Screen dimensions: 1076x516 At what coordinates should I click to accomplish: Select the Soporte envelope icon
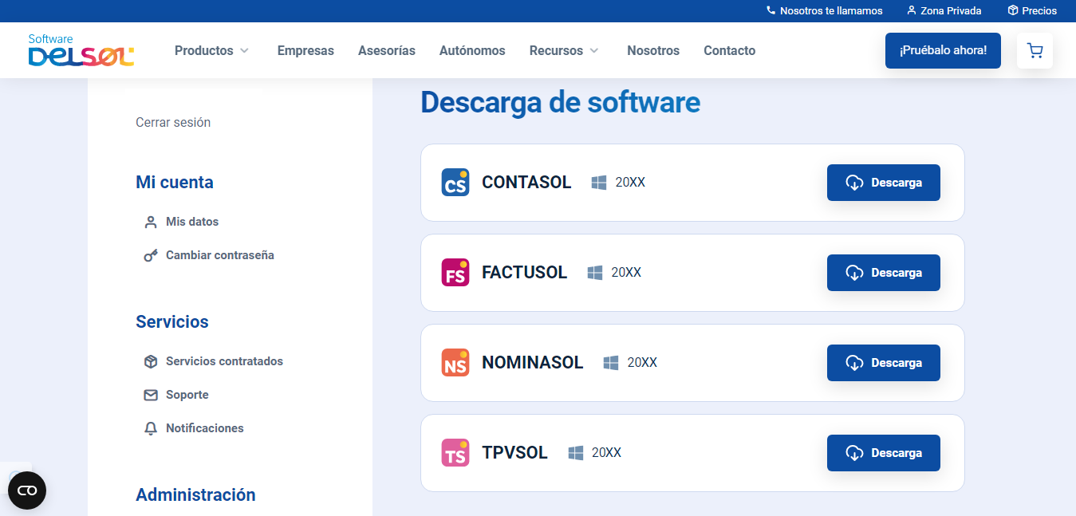click(x=151, y=394)
